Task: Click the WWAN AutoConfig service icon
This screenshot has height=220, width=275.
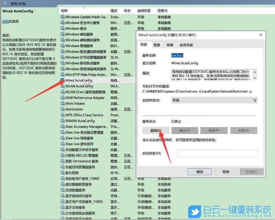Action: pos(62,121)
